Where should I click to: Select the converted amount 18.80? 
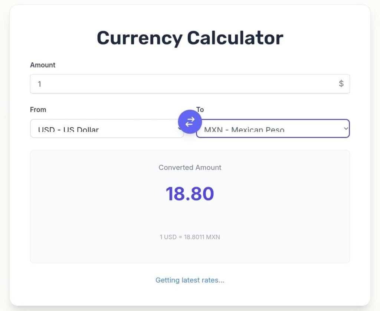click(x=190, y=193)
